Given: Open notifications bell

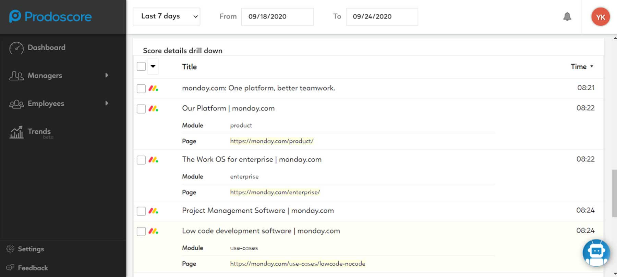Looking at the screenshot, I should click(567, 16).
